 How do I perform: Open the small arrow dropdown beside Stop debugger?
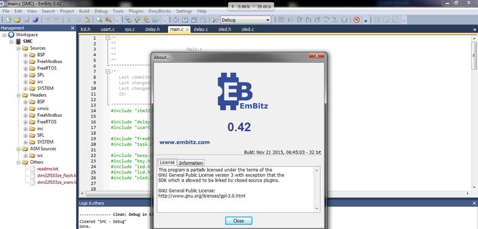click(x=366, y=21)
